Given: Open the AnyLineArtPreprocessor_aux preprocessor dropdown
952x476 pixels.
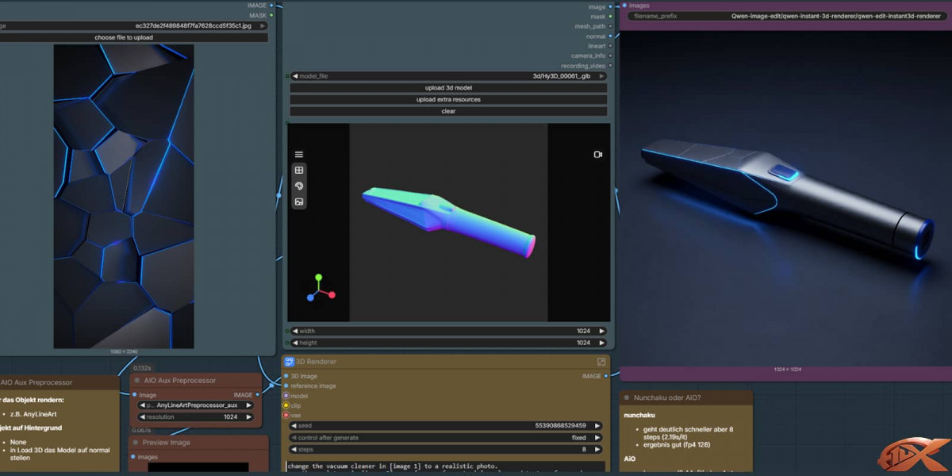Looking at the screenshot, I should click(x=196, y=405).
